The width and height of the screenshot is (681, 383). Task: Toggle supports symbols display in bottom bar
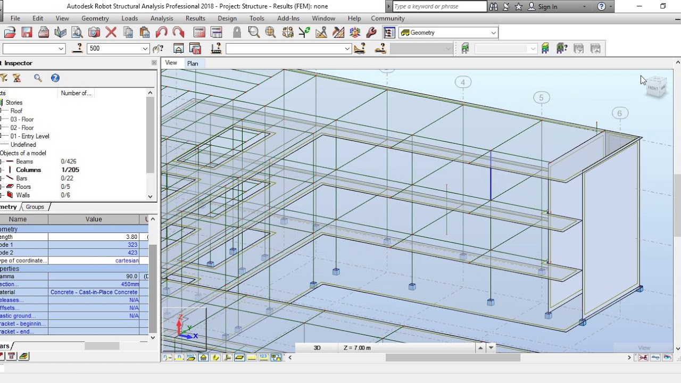(203, 357)
